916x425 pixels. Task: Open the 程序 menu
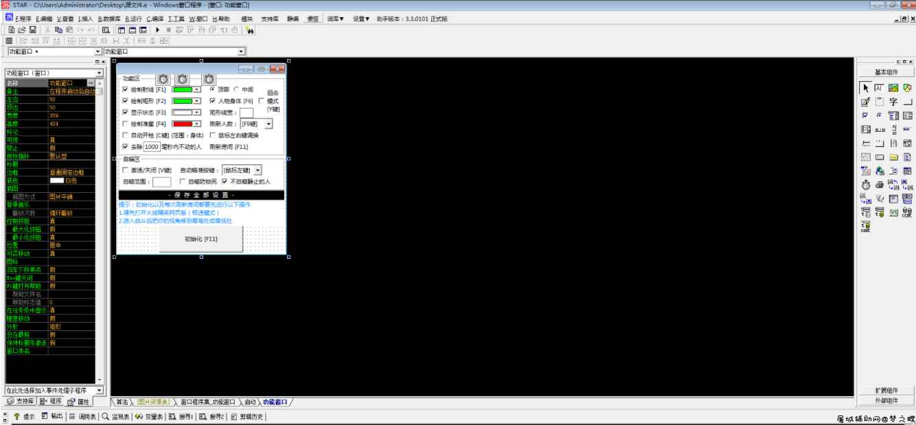pos(23,19)
